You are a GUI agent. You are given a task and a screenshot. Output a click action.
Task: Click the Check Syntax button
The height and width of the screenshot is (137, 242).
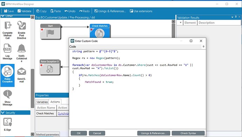click(x=188, y=133)
